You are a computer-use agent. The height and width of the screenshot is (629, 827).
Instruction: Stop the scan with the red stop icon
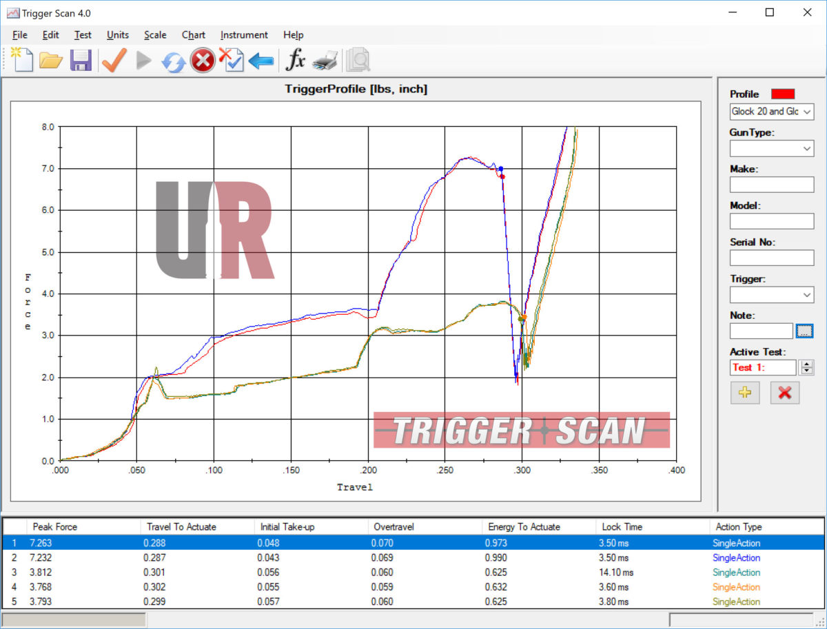pyautogui.click(x=201, y=61)
